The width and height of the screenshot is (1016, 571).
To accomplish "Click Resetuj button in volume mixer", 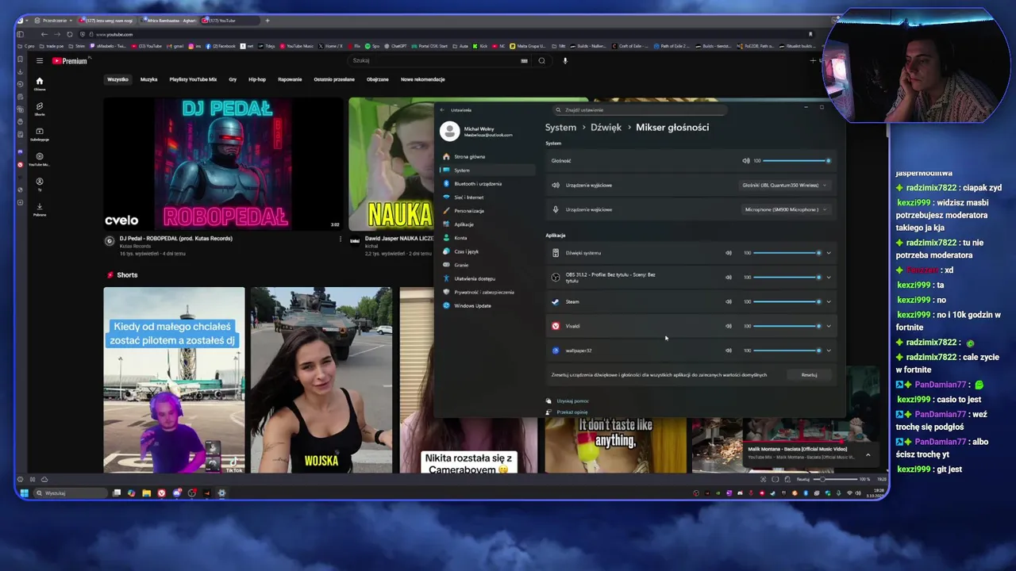I will click(809, 375).
